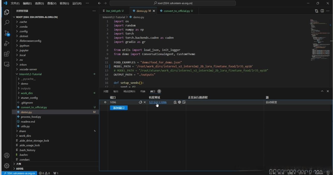Open the Accounts menu icon

click(7, 155)
